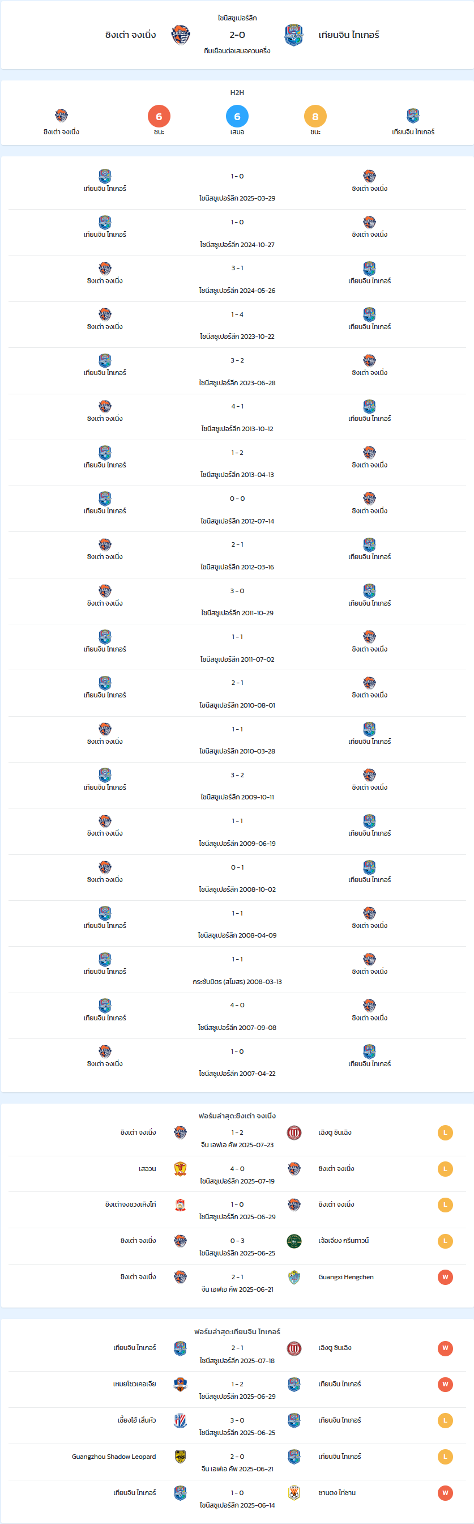Click the 2-0 score in the header
Screen dimensions: 474x1524
tap(237, 35)
